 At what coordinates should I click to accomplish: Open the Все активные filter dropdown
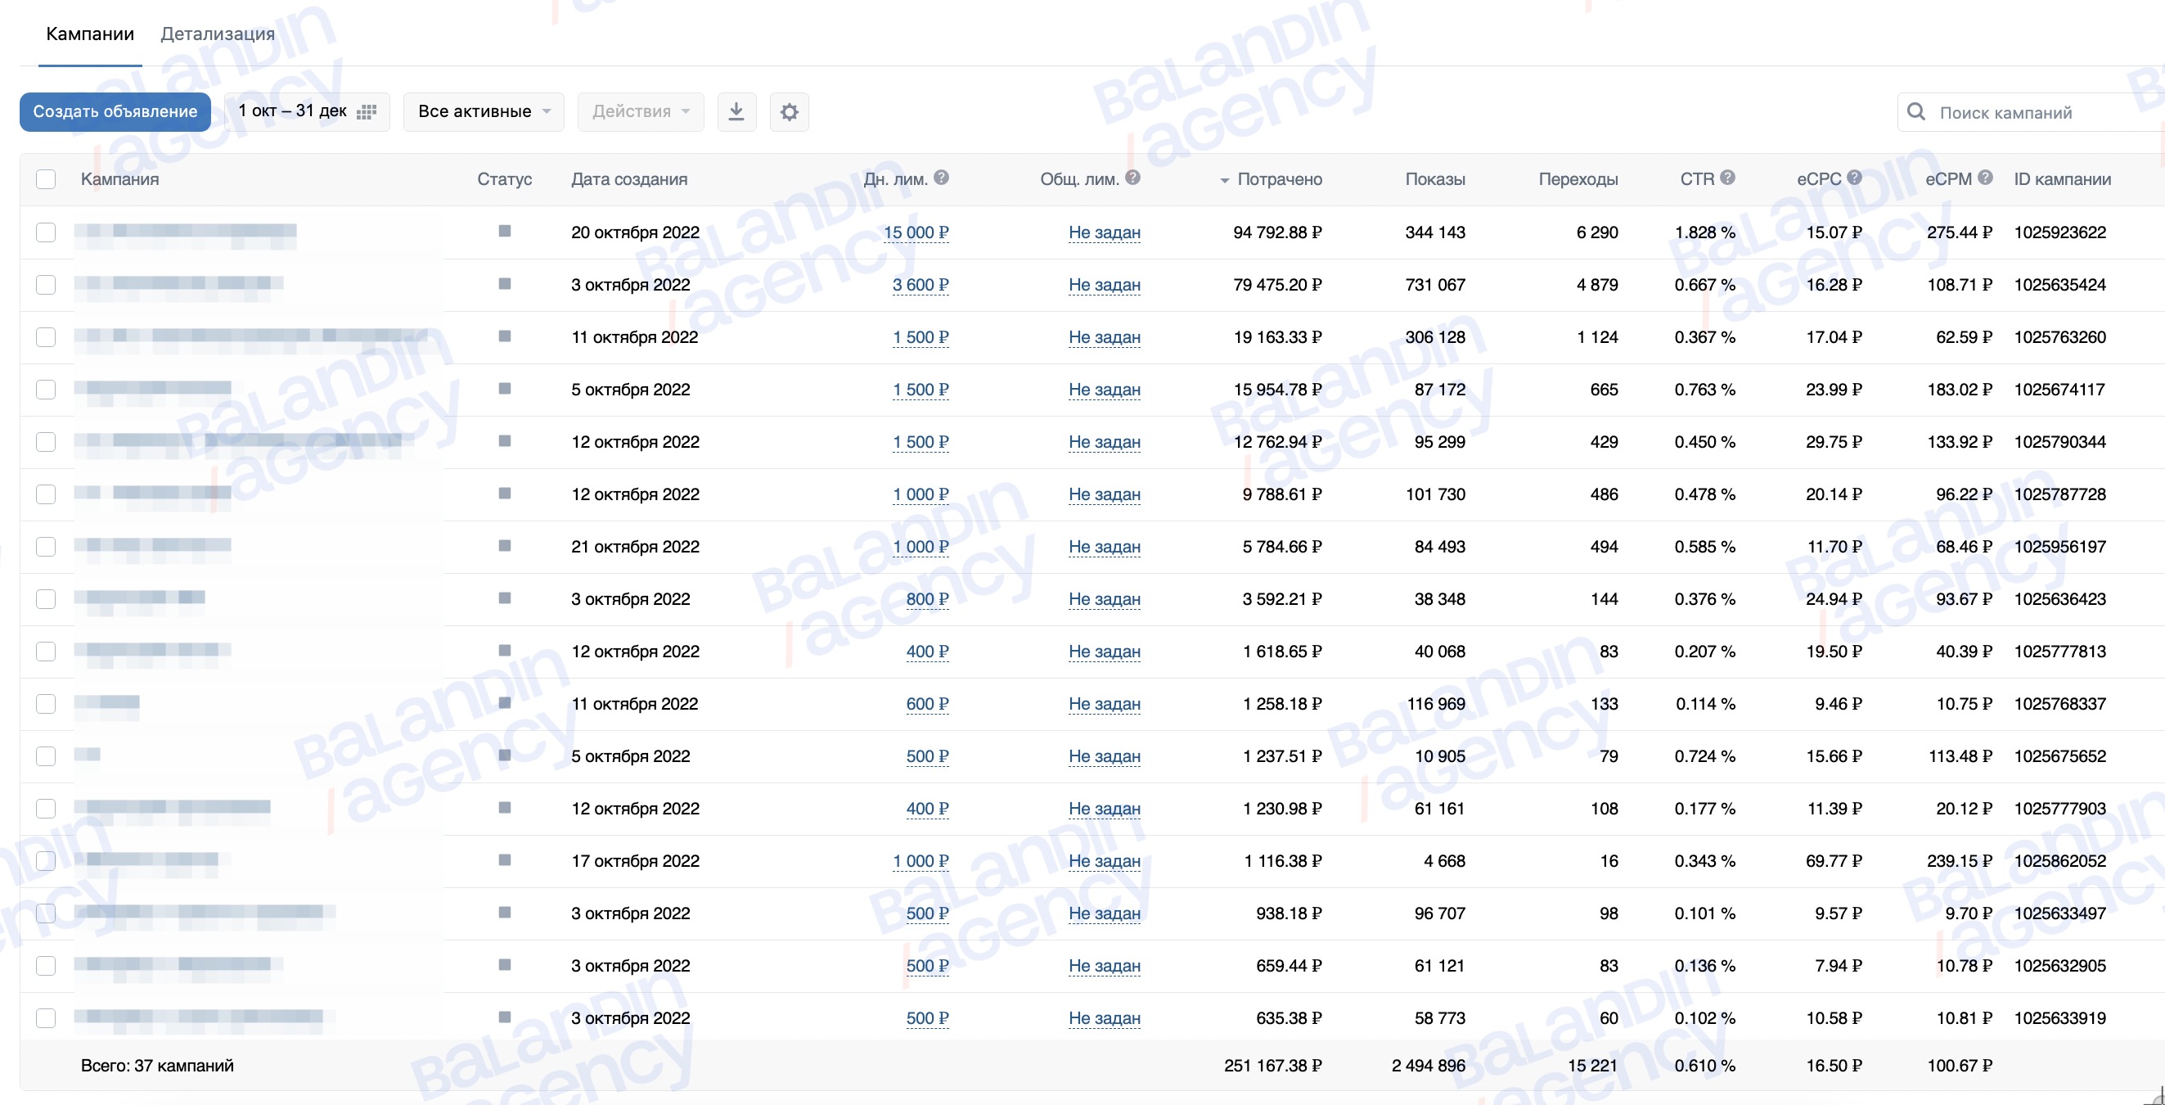pos(484,112)
